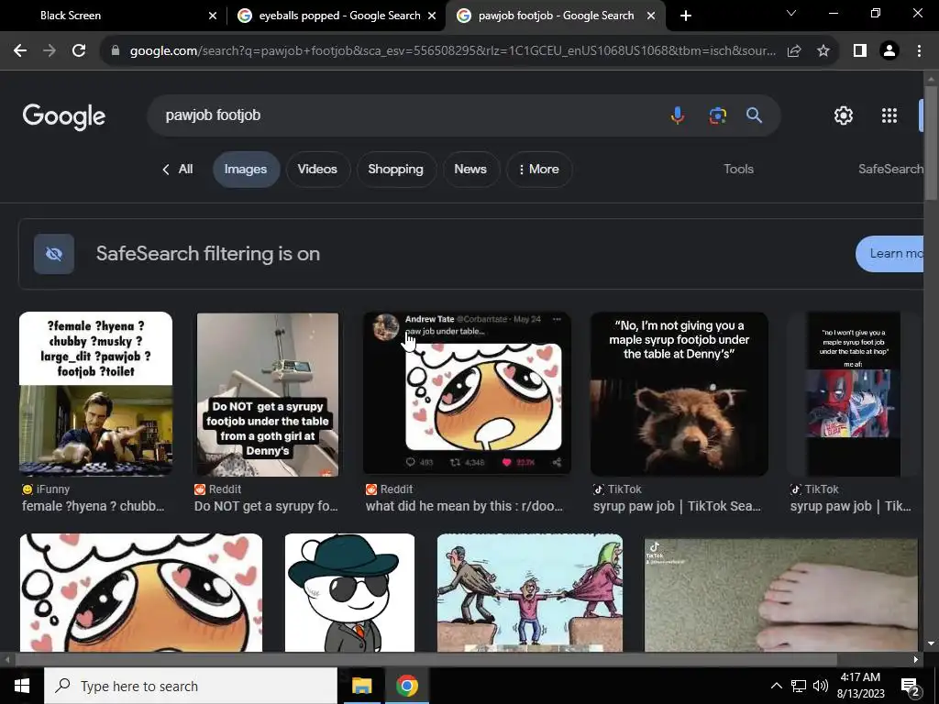Share this page from address bar
Screen dimensions: 939x704
pyautogui.click(x=794, y=51)
